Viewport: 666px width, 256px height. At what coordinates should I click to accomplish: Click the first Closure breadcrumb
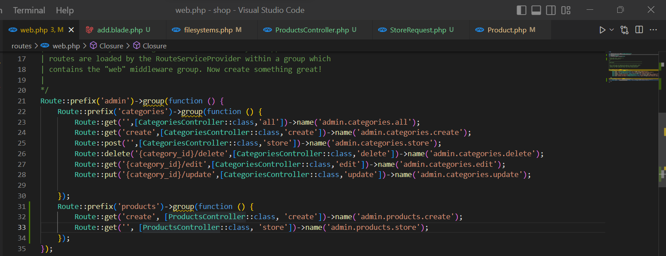[111, 46]
